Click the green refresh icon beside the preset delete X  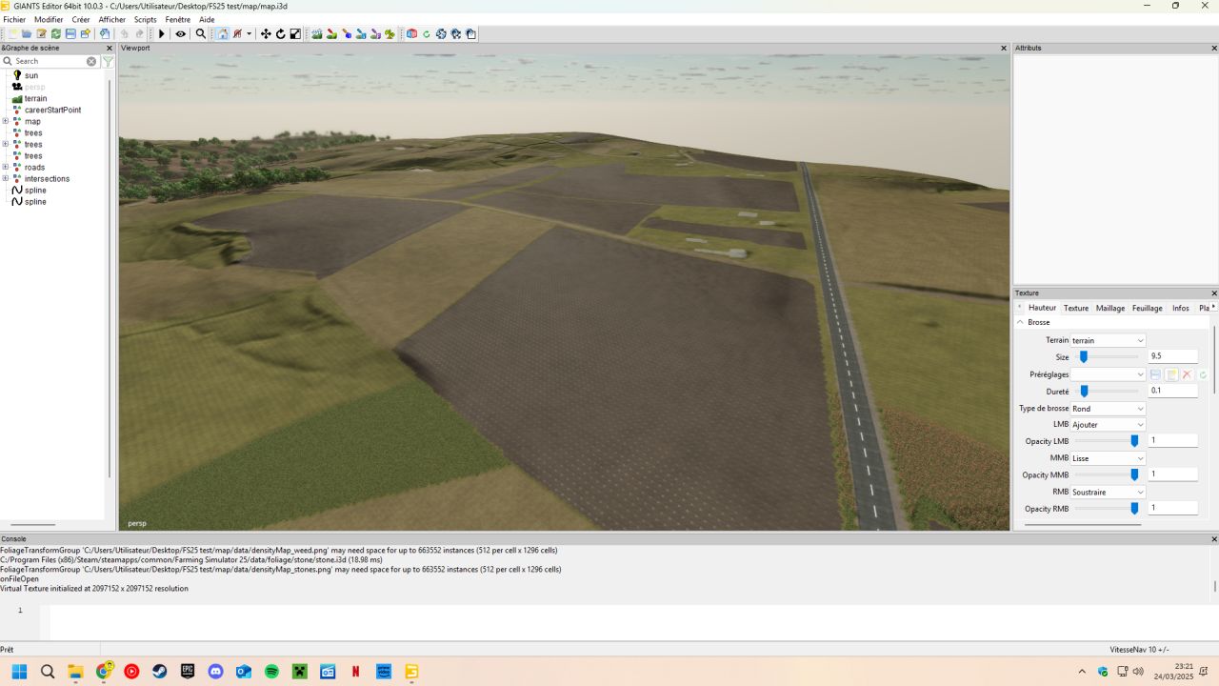click(1203, 374)
